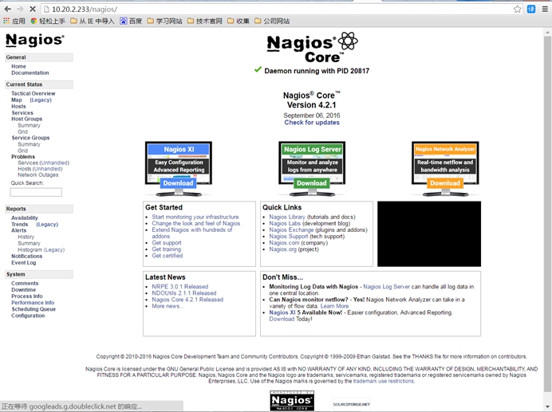Image resolution: width=552 pixels, height=412 pixels.
Task: Download Nagios Log Server via green button
Action: click(x=312, y=183)
